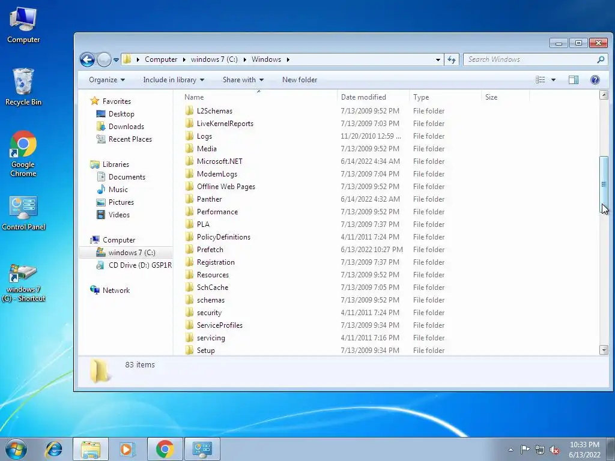Show the preview pane
This screenshot has width=615, height=461.
[x=574, y=80]
